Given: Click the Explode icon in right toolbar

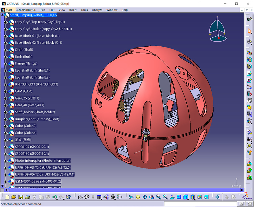Looking at the screenshot, I should click(x=249, y=146).
